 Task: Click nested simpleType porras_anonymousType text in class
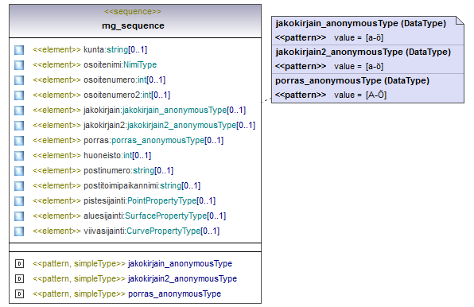[x=175, y=293]
